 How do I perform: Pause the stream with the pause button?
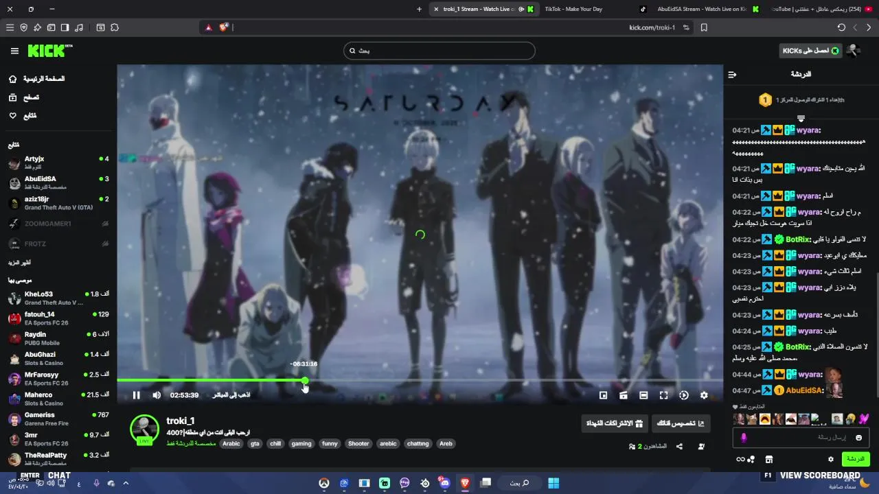136,395
